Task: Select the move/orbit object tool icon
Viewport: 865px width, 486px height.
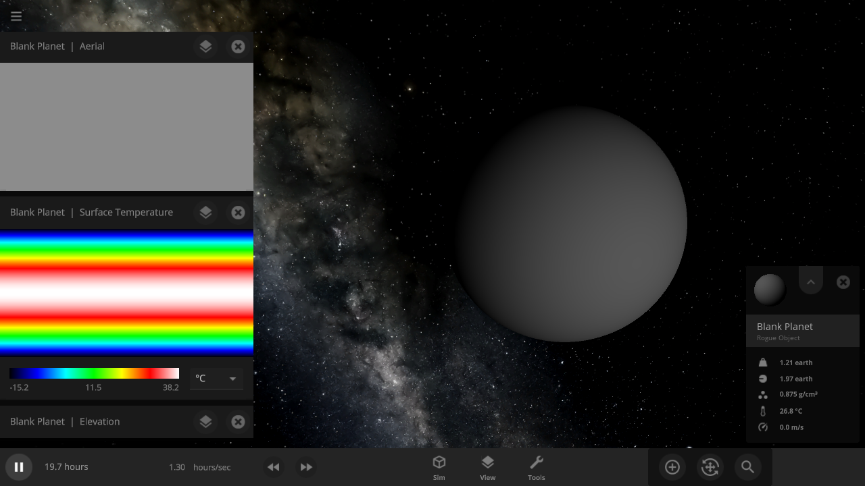Action: click(710, 467)
